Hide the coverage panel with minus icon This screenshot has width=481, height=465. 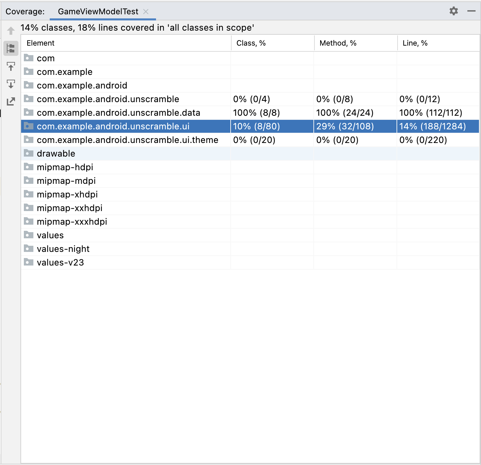click(471, 11)
